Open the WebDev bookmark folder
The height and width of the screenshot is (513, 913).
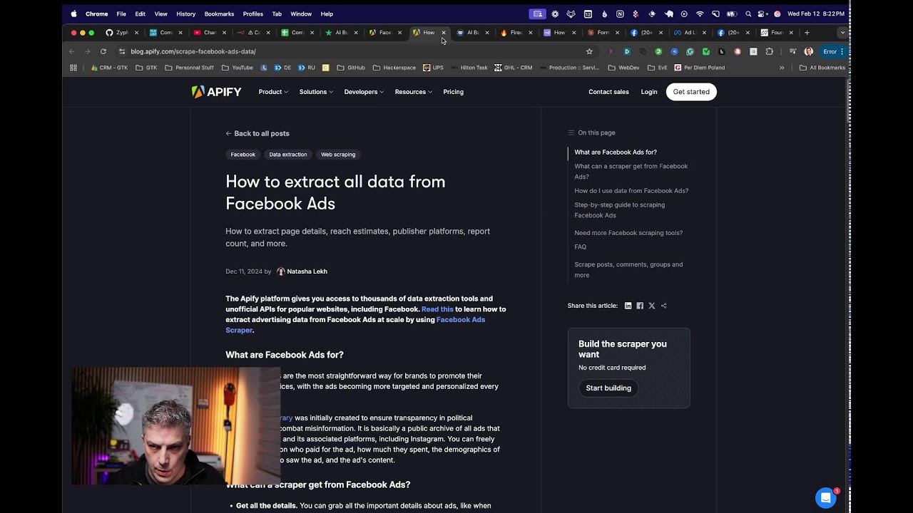[623, 68]
